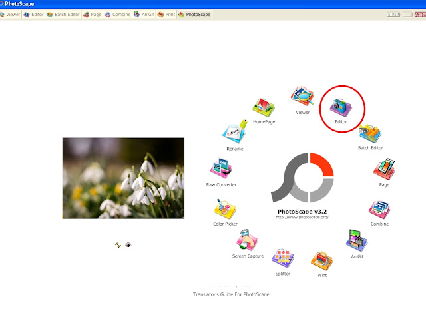This screenshot has width=426, height=325.
Task: Open Translator's Guide For PhotoScape link
Action: pos(231,294)
